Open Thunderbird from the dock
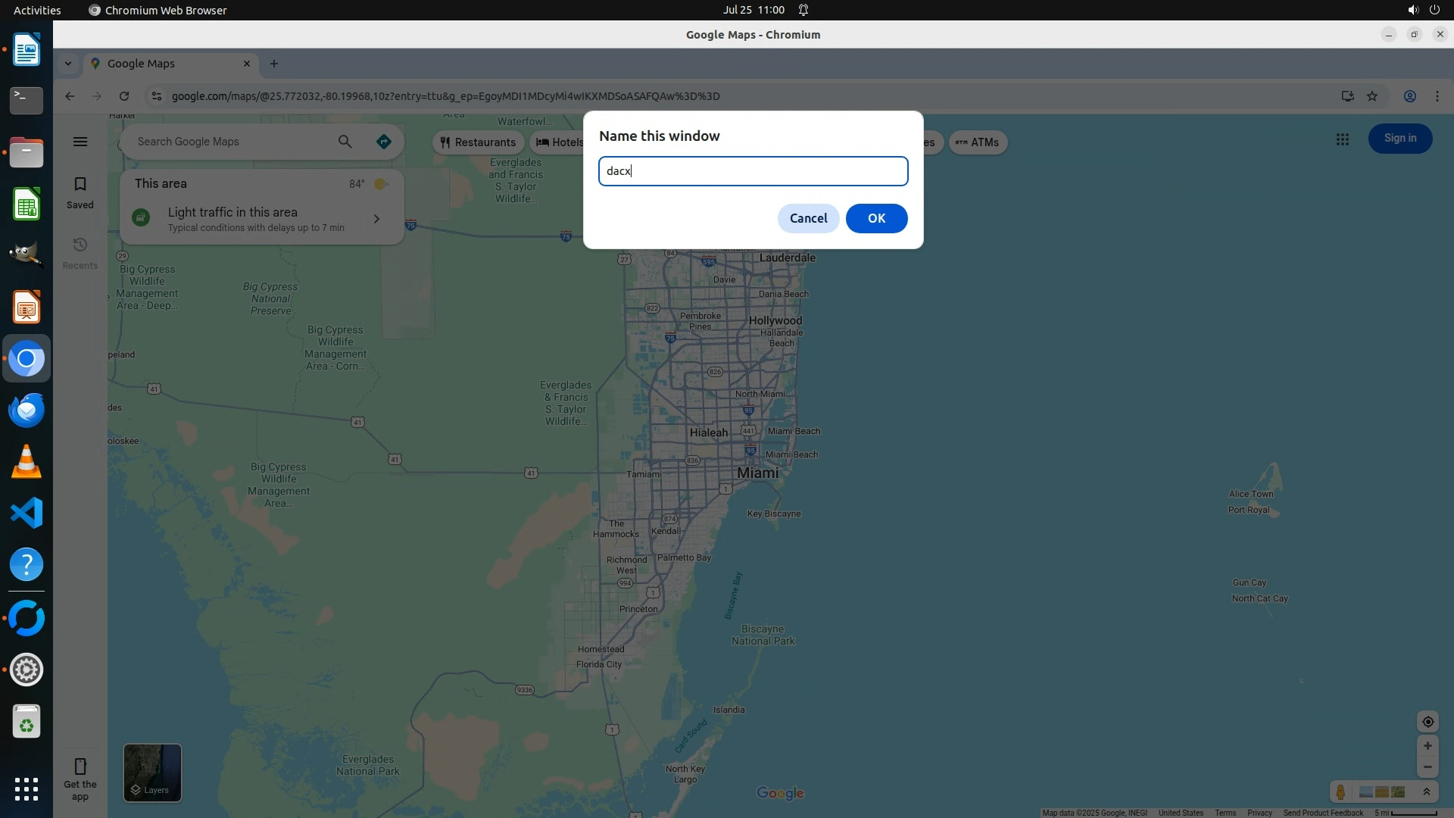 point(27,411)
